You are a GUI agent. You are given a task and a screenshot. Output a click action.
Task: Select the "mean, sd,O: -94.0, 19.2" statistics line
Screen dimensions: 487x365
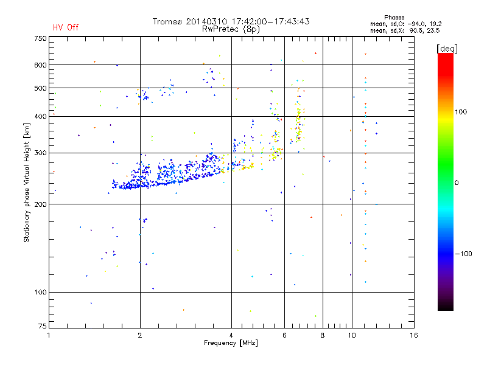coord(405,24)
